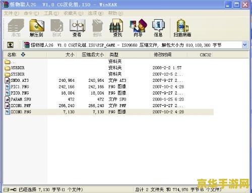Maximize the WinRAR window
252x193 pixels.
(x=236, y=5)
